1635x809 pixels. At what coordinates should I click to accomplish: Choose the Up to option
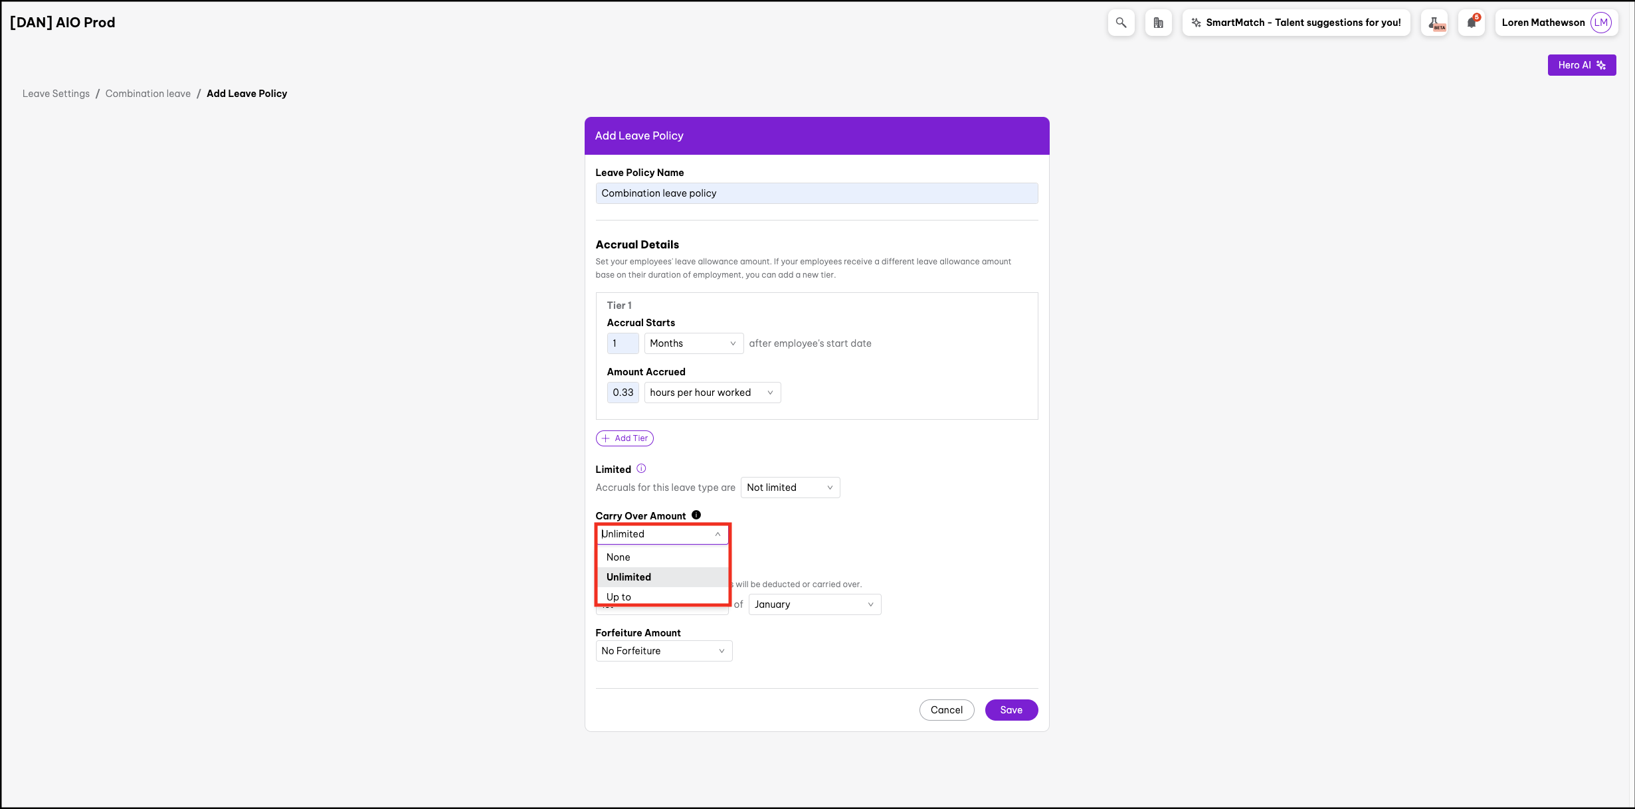point(619,596)
